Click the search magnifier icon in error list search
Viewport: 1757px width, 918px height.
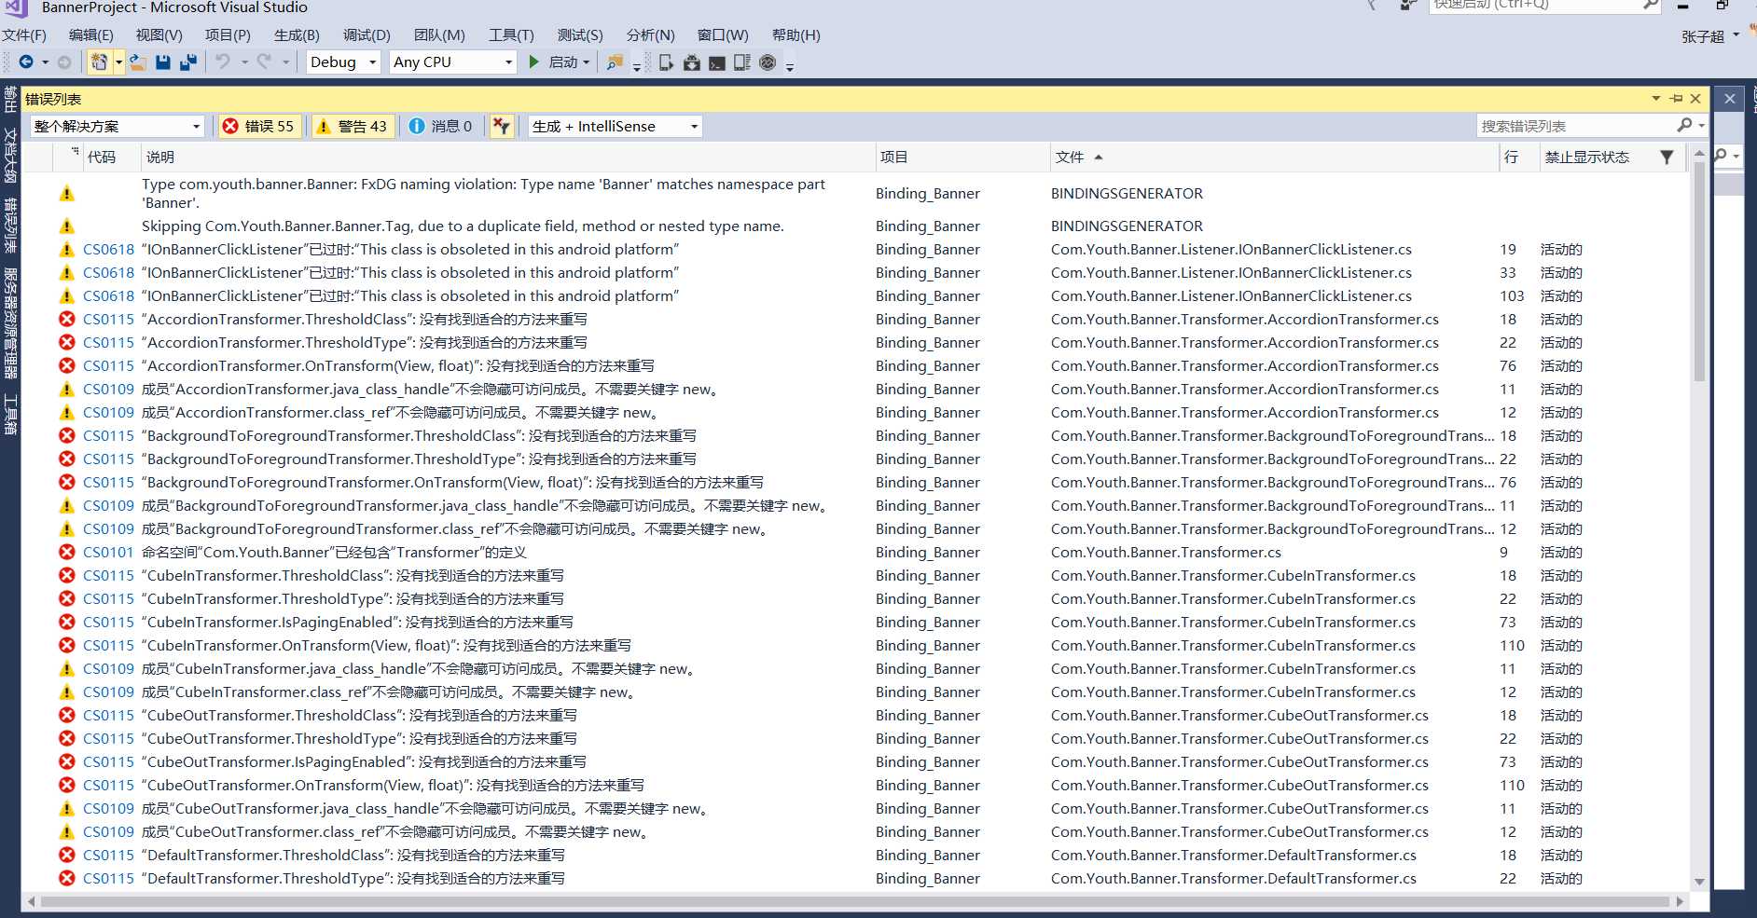[1684, 125]
